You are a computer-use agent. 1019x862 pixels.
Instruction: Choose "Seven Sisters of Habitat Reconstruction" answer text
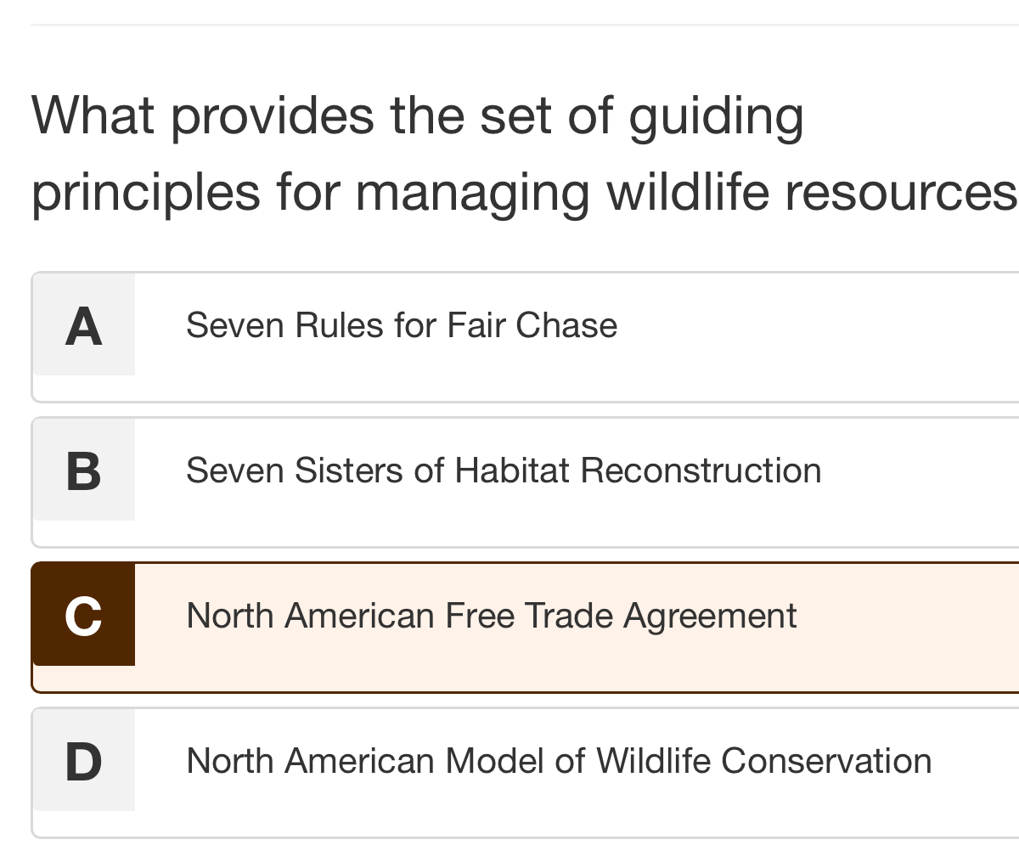click(503, 470)
